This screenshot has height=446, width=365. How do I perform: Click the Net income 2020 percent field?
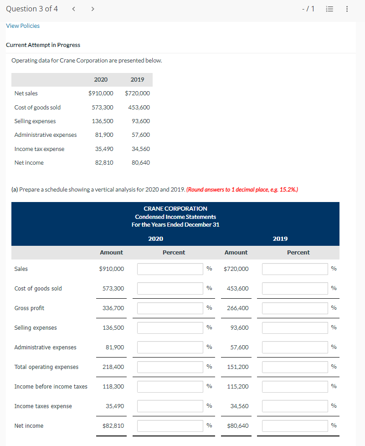(170, 425)
